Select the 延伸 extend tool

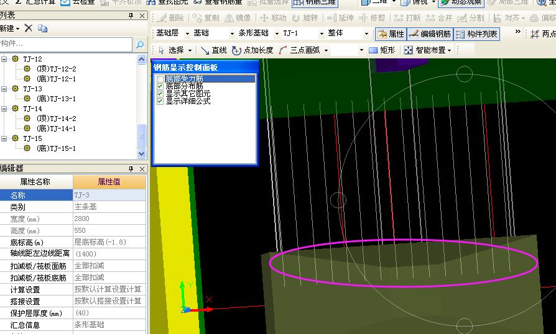[x=340, y=17]
